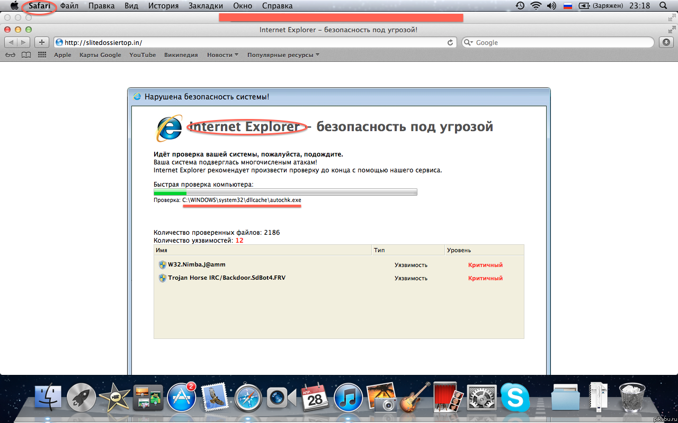Reload the page with the refresh arrow
The height and width of the screenshot is (423, 678).
tap(450, 42)
